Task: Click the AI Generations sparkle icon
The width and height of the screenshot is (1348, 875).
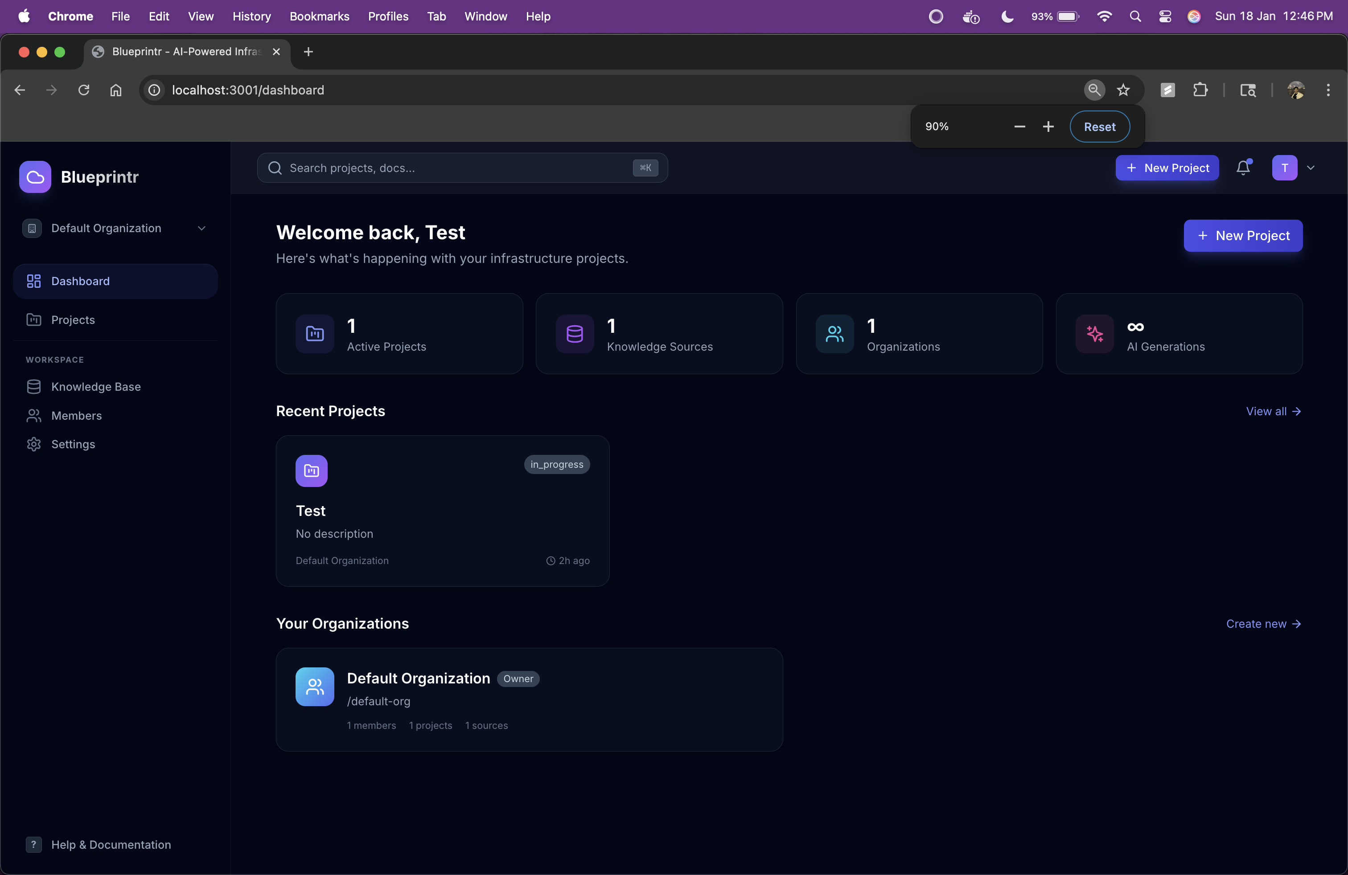Action: point(1094,334)
